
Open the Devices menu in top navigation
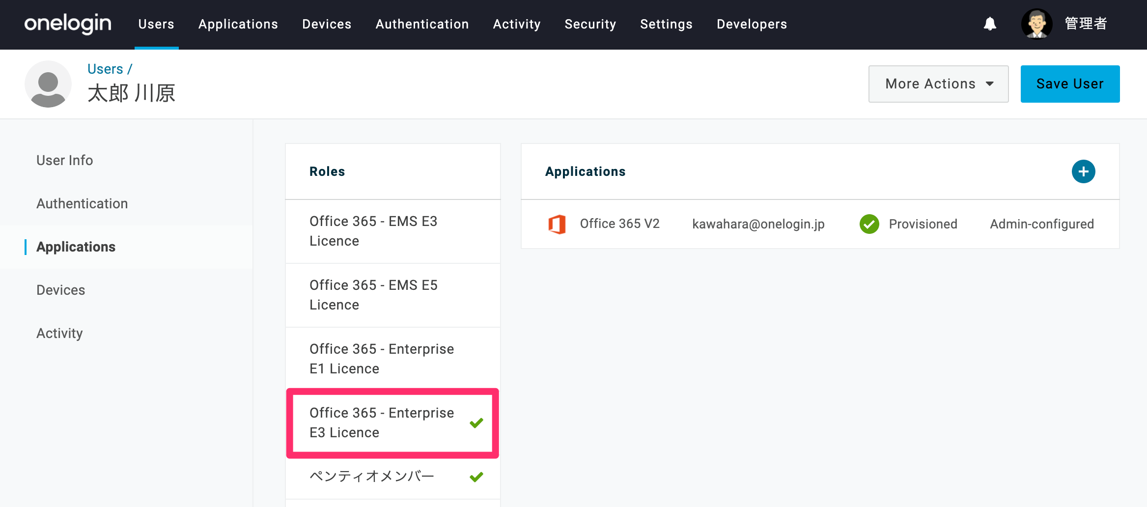[327, 24]
